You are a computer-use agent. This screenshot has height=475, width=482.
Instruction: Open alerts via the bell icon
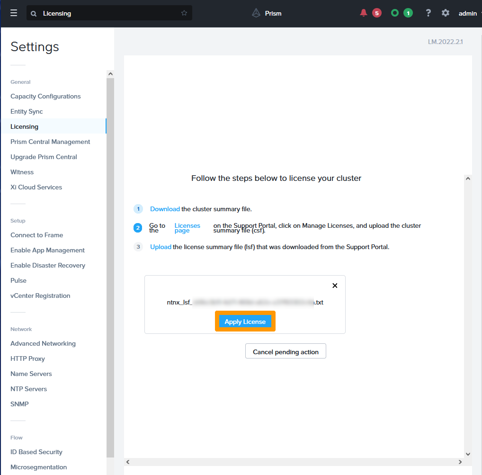(x=364, y=13)
